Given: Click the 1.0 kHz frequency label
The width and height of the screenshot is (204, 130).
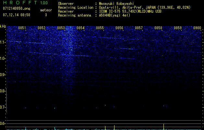Looking at the screenshot, I should pyautogui.click(x=3, y=58).
